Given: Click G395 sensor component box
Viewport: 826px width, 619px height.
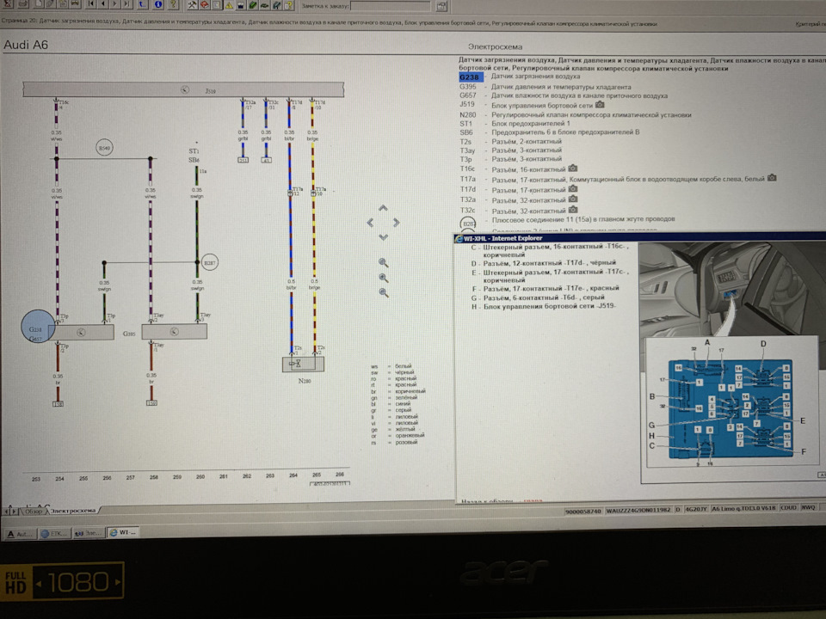Looking at the screenshot, I should click(x=175, y=332).
